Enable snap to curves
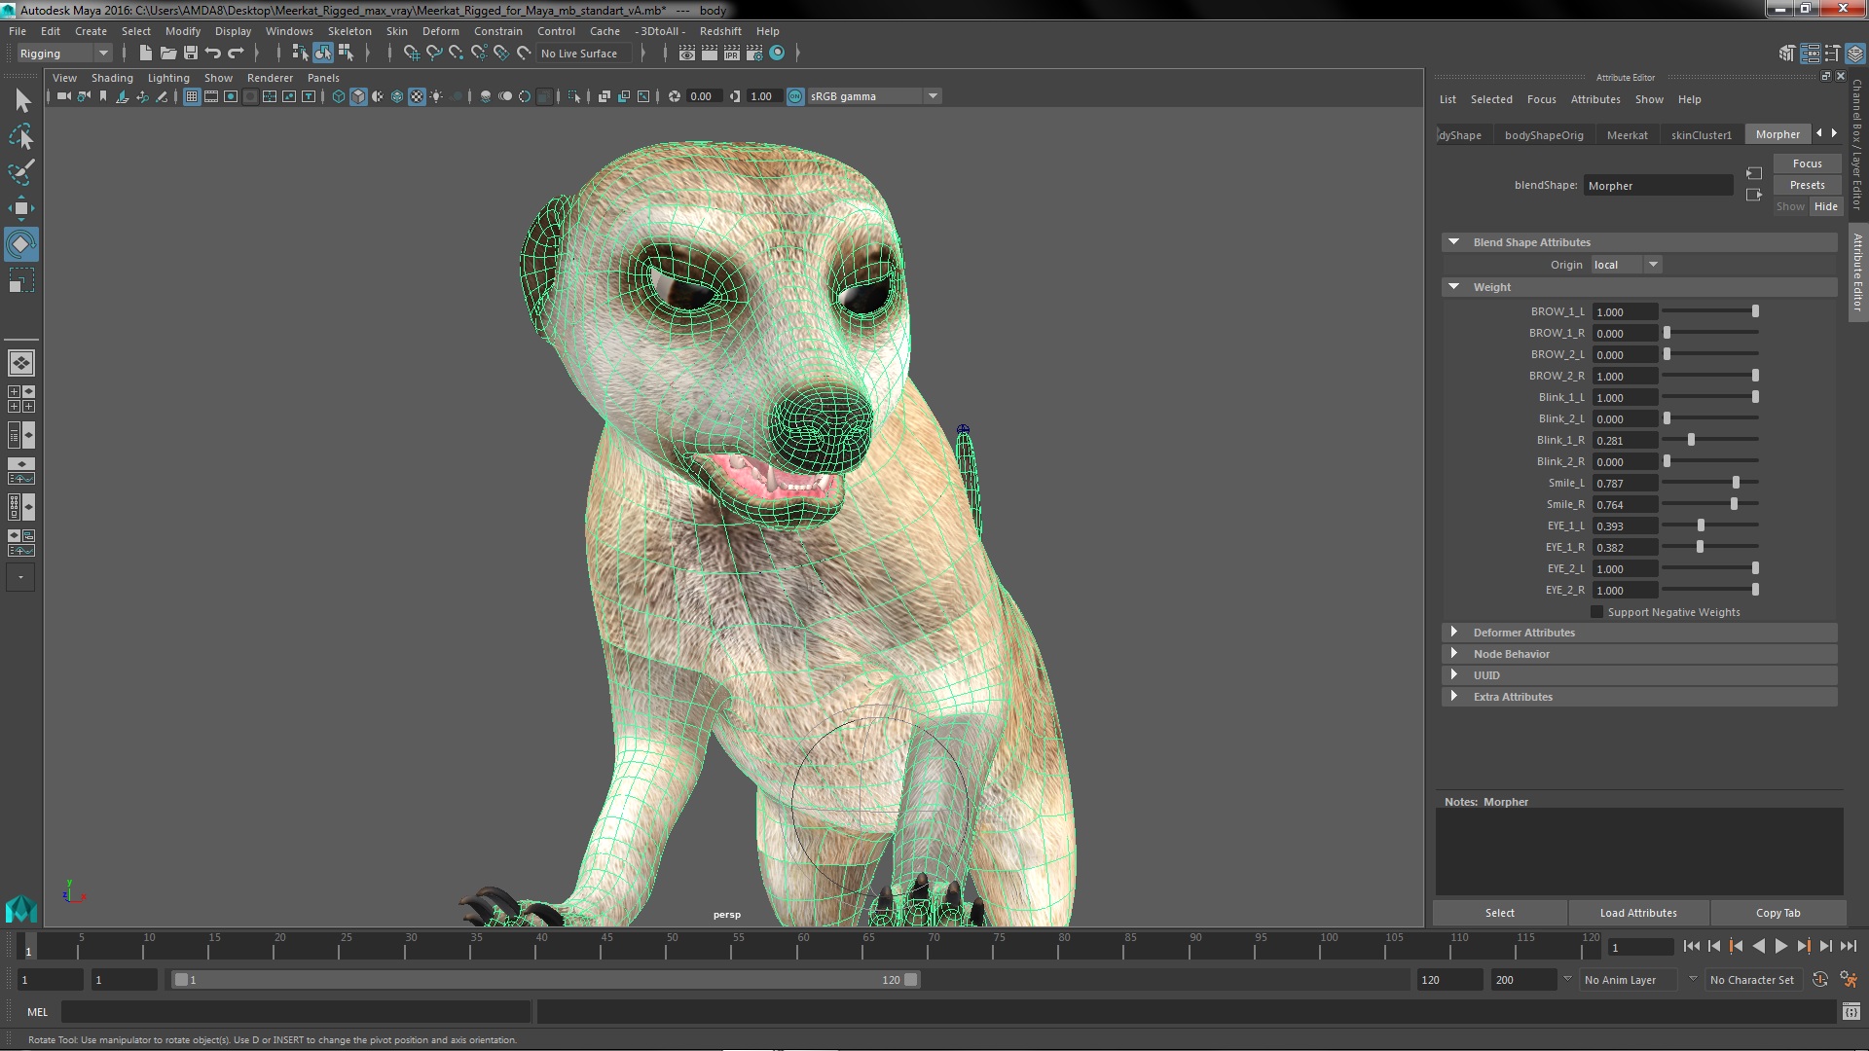The height and width of the screenshot is (1051, 1869). coord(434,53)
